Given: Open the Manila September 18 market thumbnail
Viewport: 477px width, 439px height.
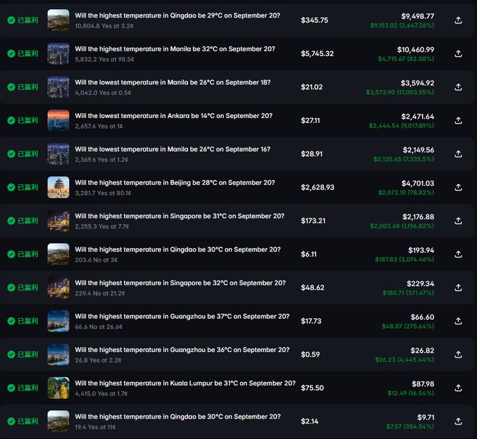Looking at the screenshot, I should pyautogui.click(x=58, y=87).
